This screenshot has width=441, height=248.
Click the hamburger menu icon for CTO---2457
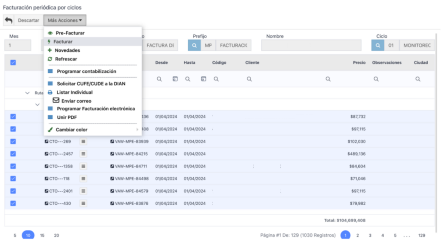(x=84, y=154)
